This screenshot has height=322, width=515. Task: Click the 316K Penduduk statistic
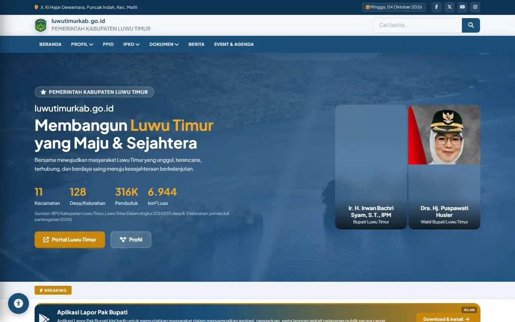click(x=127, y=196)
